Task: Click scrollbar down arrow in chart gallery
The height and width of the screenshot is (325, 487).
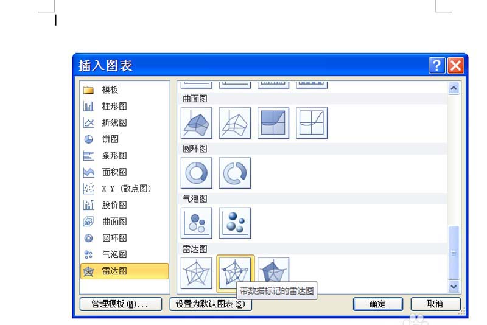Action: [x=454, y=287]
